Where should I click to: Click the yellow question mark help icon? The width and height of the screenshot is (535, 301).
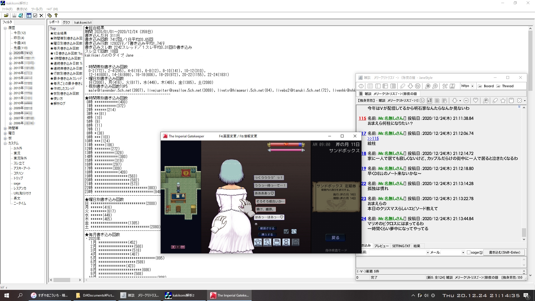click(x=56, y=16)
